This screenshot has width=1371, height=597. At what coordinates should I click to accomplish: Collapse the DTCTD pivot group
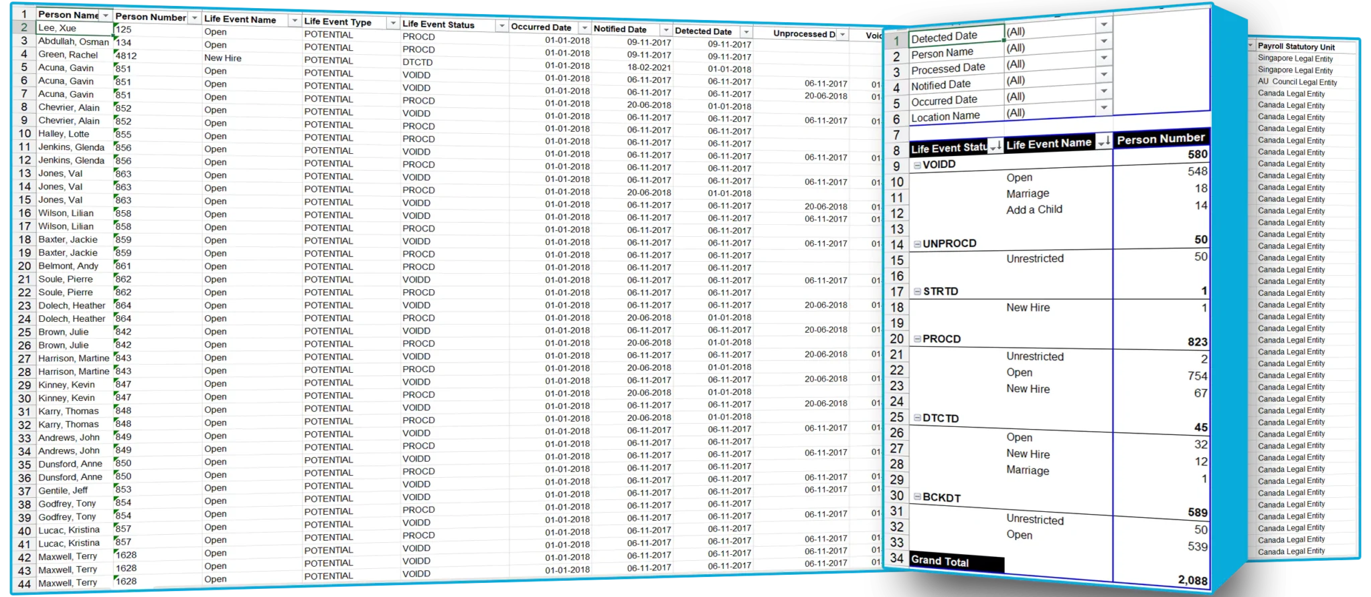[918, 418]
